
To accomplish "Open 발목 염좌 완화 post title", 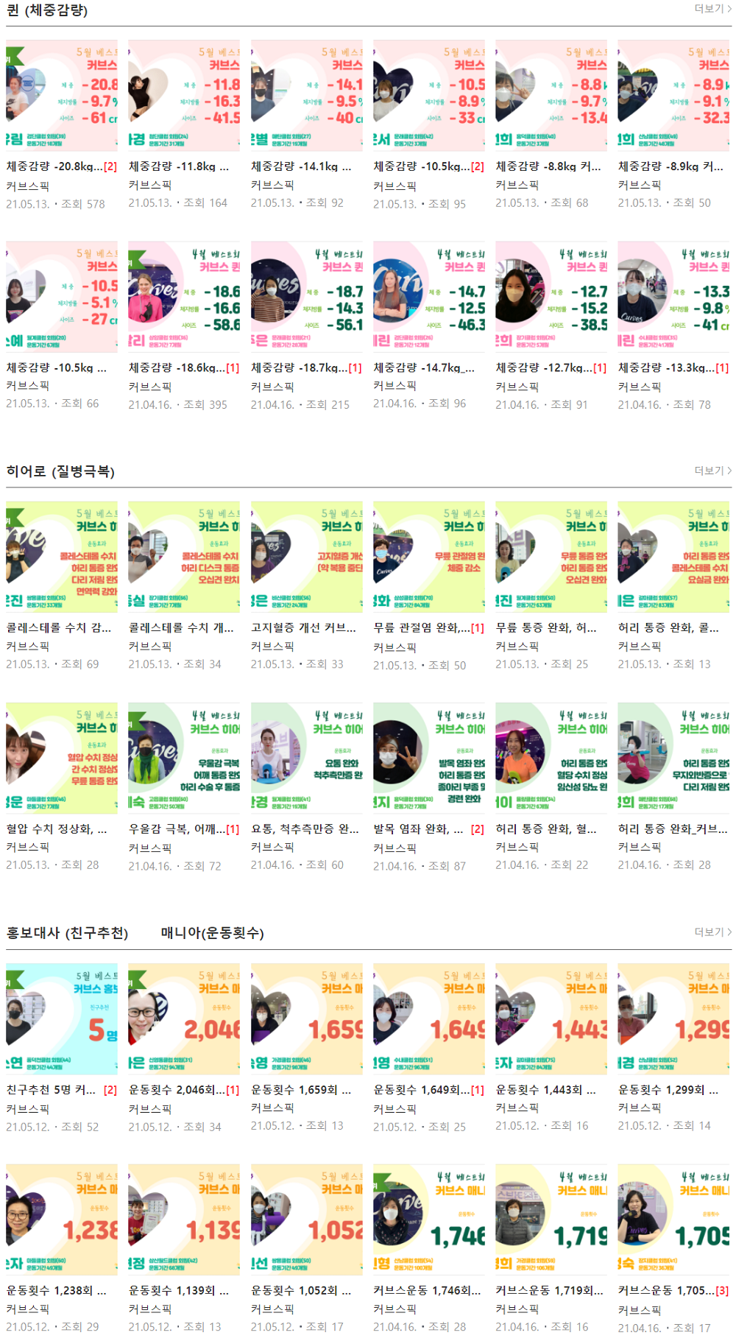I will 418,829.
